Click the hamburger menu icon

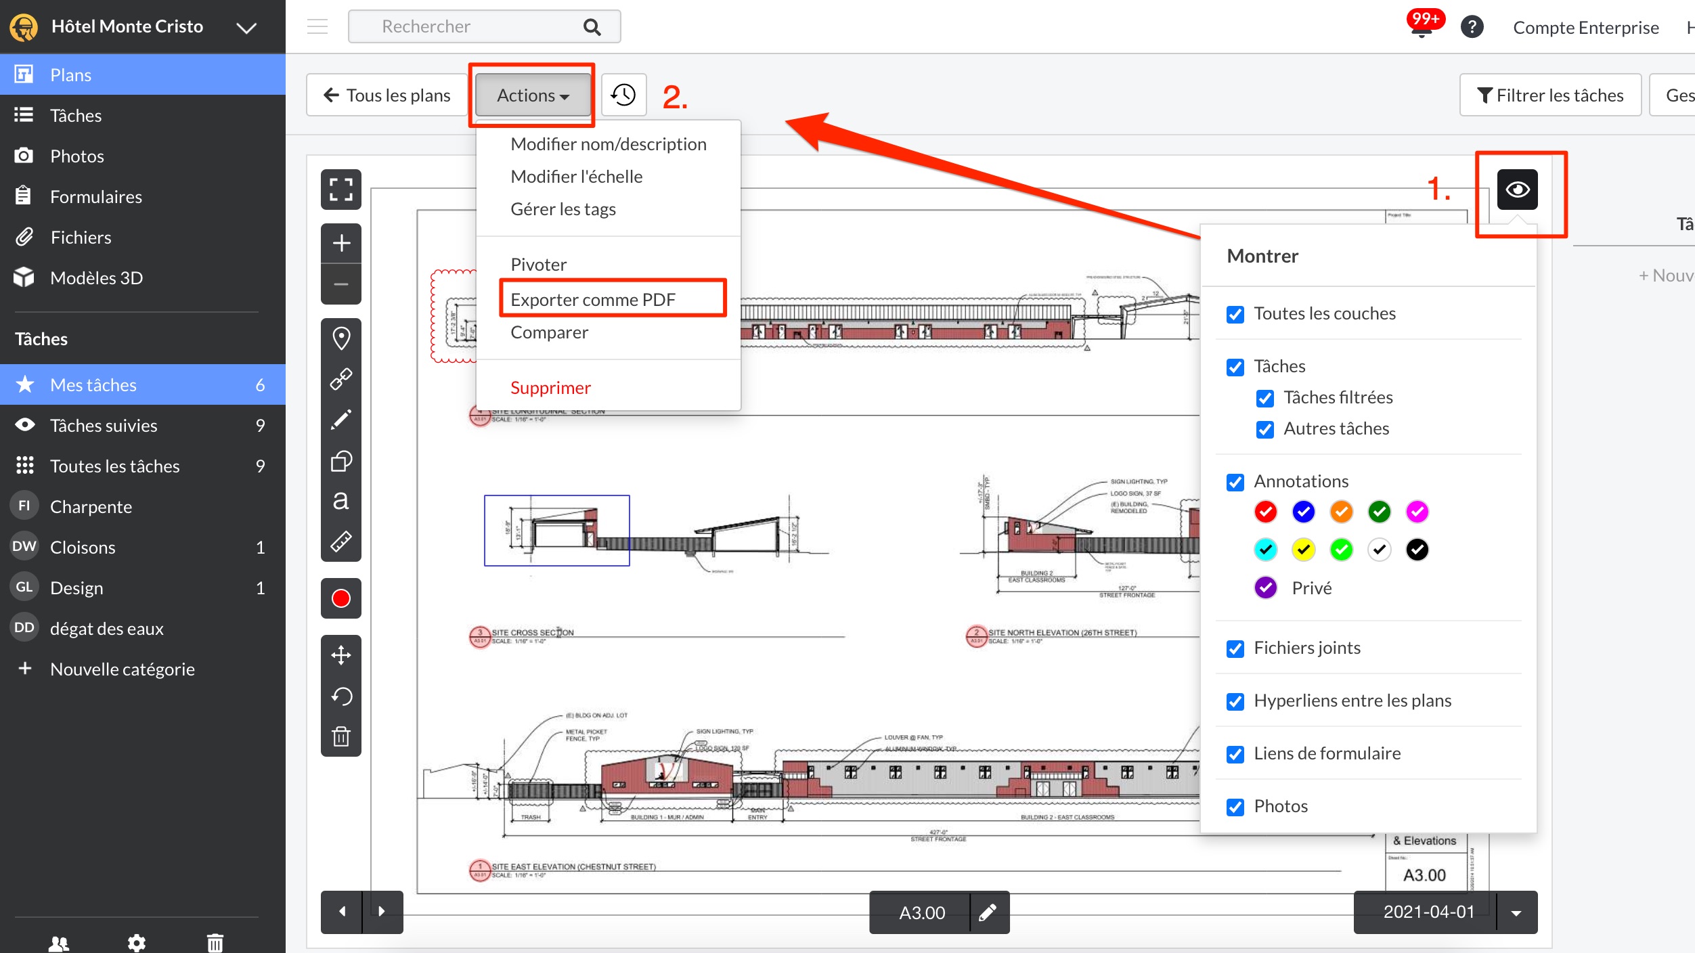(317, 27)
